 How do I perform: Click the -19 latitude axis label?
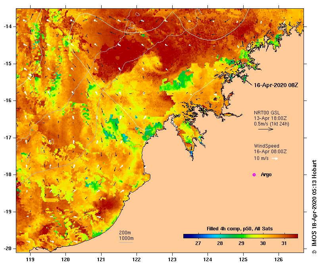[x=8, y=212]
